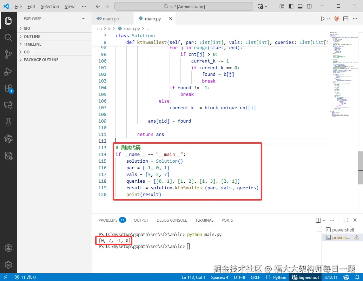Open the Testing flask view
Screen dimensions: 363x281
coord(8,122)
